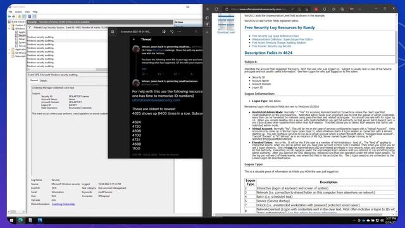The height and width of the screenshot is (228, 405).
Task: Open the browser collections icon
Action: 342,9
